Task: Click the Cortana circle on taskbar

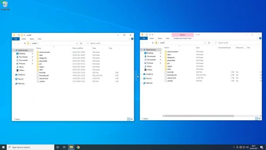Action: [x=57, y=147]
